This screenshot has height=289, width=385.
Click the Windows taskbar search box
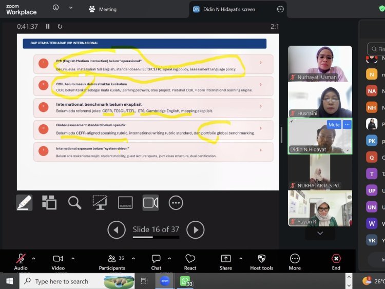coord(77,281)
